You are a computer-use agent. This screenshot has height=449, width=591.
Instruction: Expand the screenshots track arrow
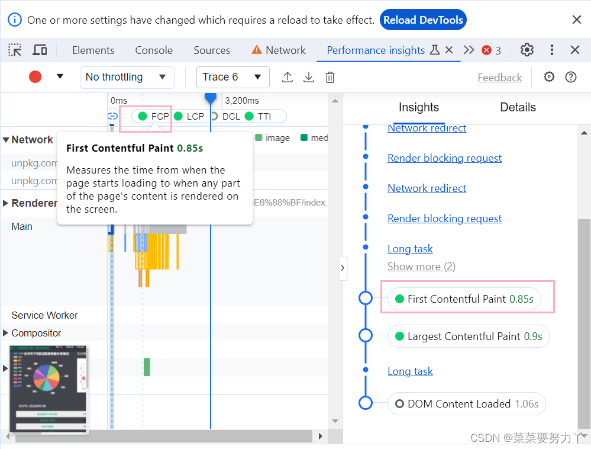(x=5, y=368)
